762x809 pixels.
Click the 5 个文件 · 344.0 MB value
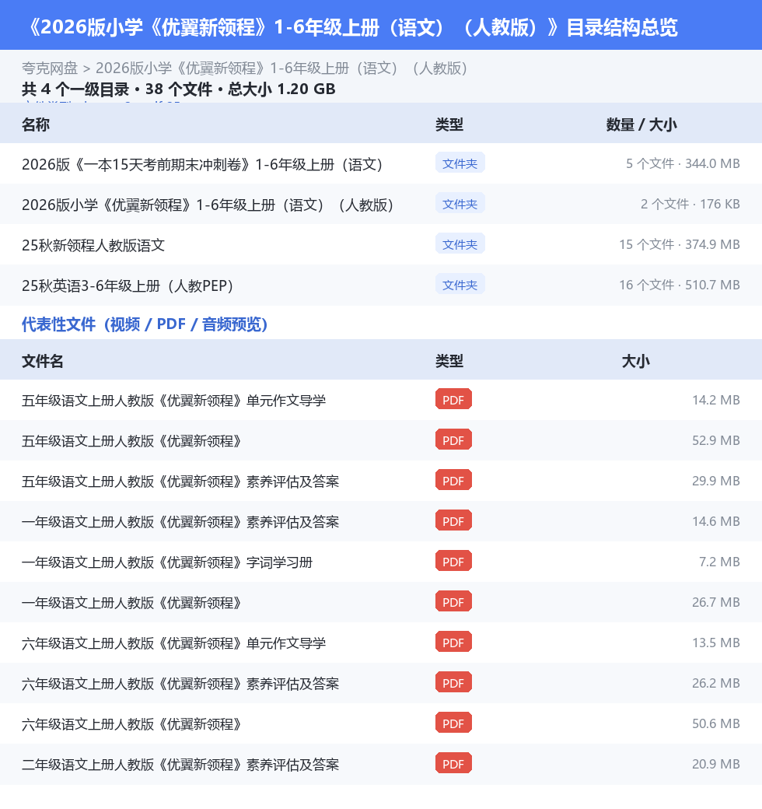pos(683,163)
